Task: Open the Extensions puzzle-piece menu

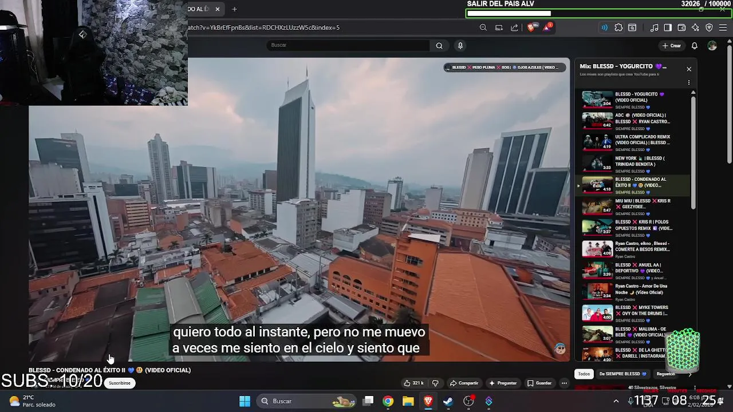Action: (x=618, y=27)
